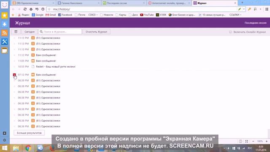
Task: Open the Windows Start button
Action: pyautogui.click(x=5, y=148)
